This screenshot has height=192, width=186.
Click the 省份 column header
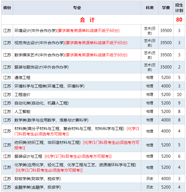tap(7, 8)
